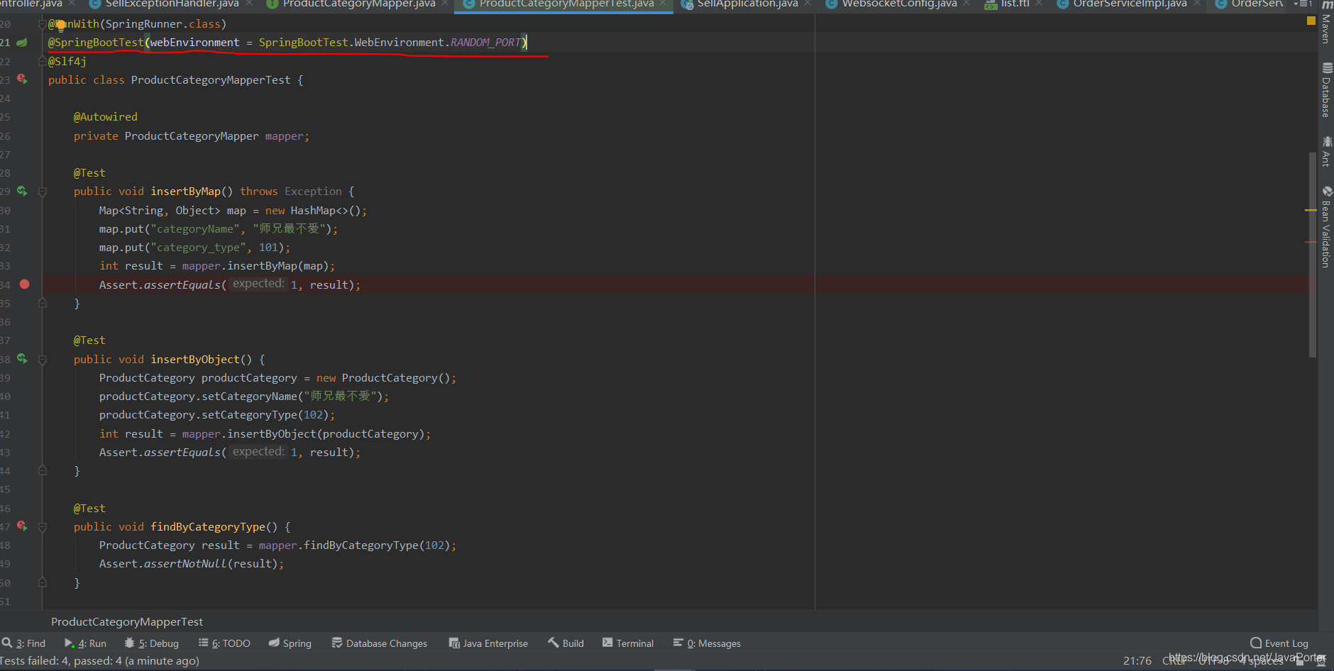Screen dimensions: 1334x671
Task: Click fold end marker closing findByCategoryType
Action: [42, 582]
